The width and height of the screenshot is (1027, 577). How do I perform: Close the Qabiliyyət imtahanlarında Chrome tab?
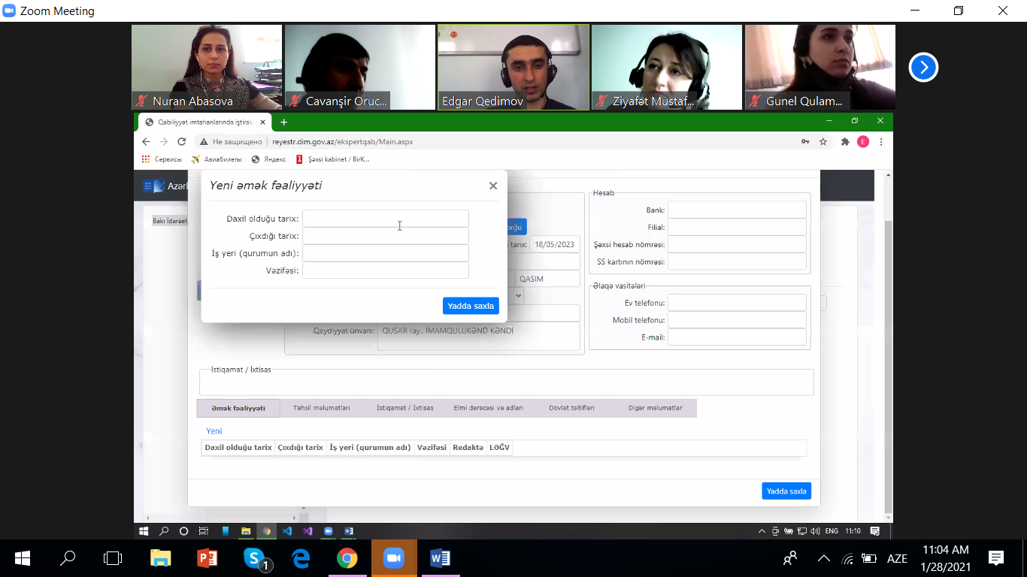click(262, 122)
